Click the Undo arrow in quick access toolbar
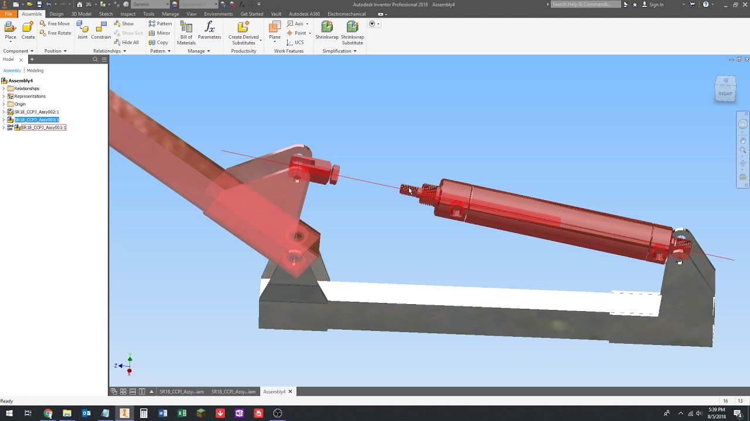750x421 pixels. tap(50, 4)
